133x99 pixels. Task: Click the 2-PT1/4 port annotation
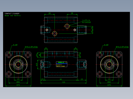(86, 20)
